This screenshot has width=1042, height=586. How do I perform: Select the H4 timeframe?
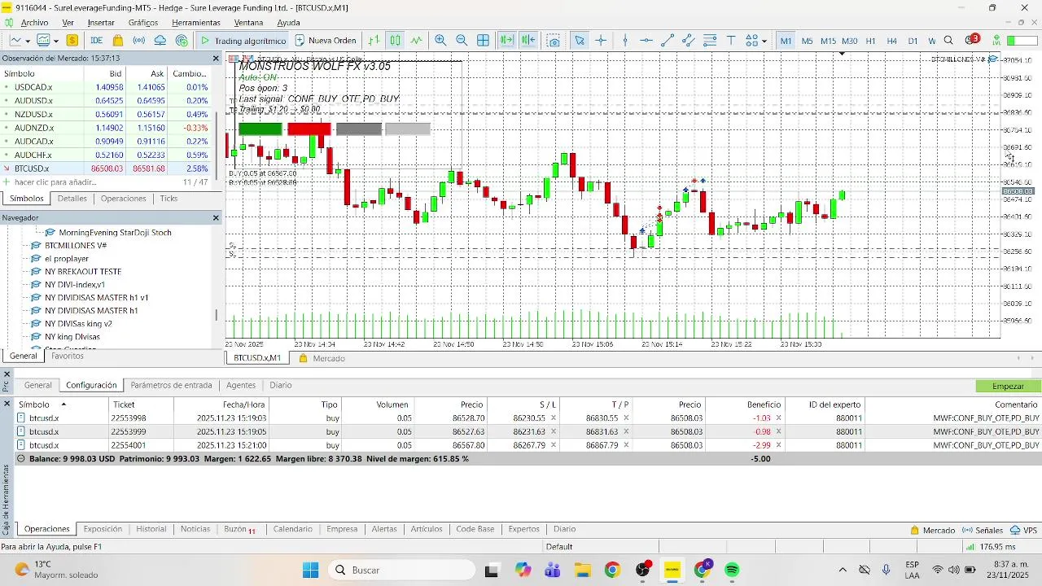point(891,40)
